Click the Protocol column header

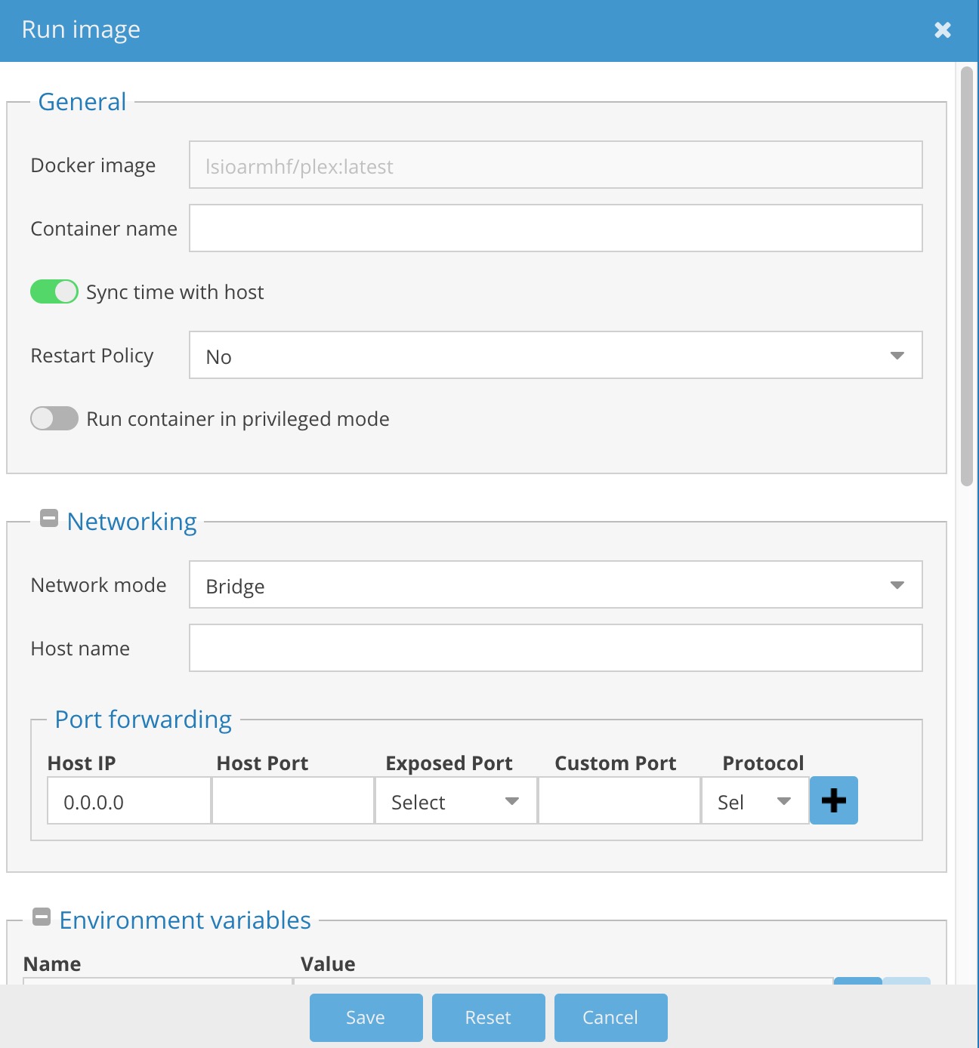point(764,763)
